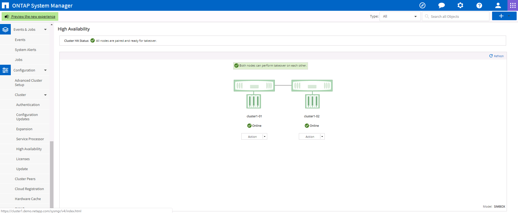
Task: Open Events in the sidebar
Action: click(x=20, y=40)
